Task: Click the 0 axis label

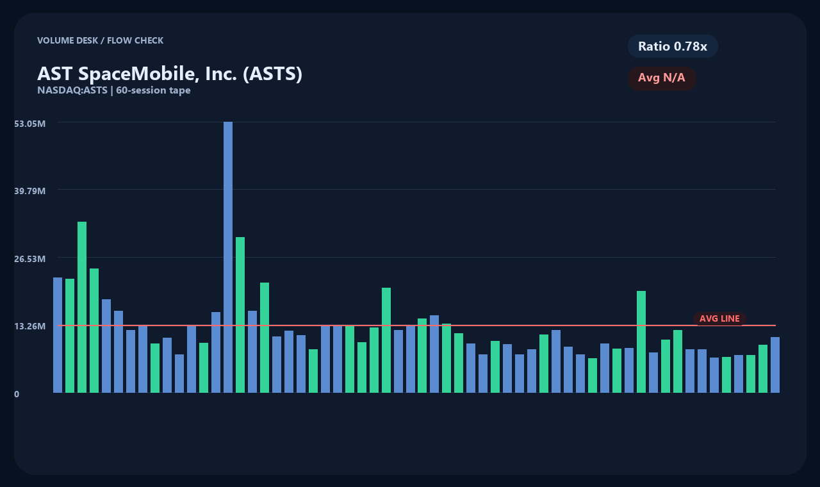Action: pyautogui.click(x=17, y=394)
